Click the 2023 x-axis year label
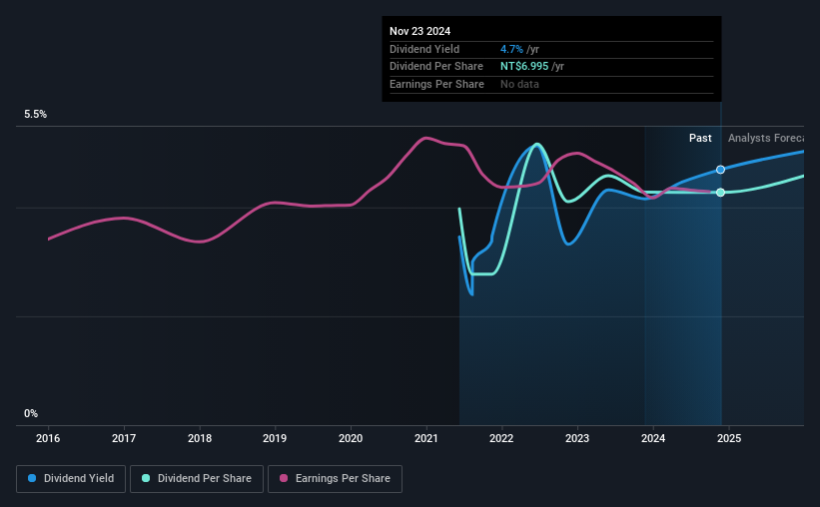Image resolution: width=820 pixels, height=507 pixels. 577,438
